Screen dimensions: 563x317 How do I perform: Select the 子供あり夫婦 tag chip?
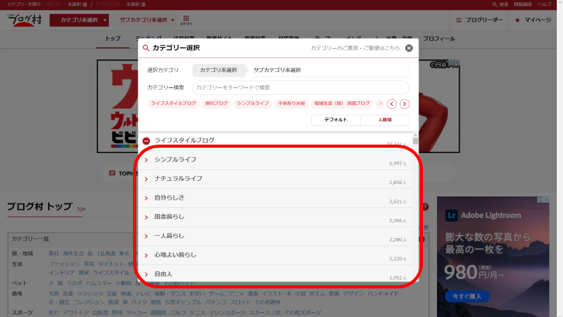point(292,104)
